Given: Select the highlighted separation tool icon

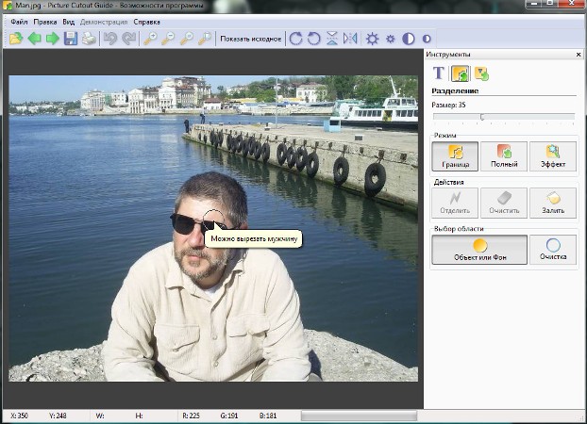Looking at the screenshot, I should pos(461,73).
